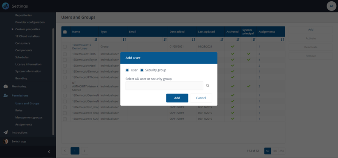
Task: Click the Settings app logo icon
Action: pos(5,6)
